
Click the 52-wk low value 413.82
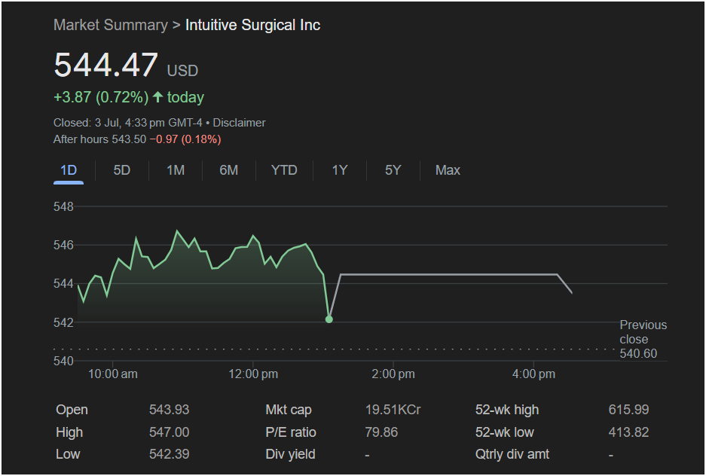point(628,432)
